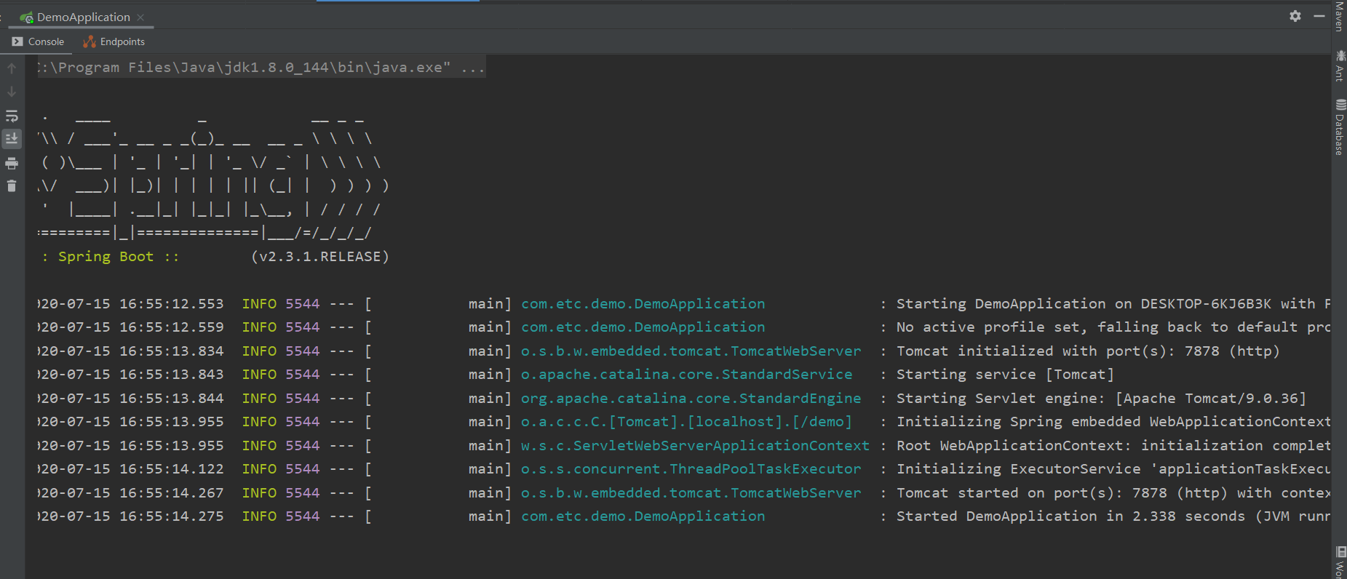Screen dimensions: 1347x579
Task: Click timestamp '16:55:14.275' in the log
Action: 172,516
